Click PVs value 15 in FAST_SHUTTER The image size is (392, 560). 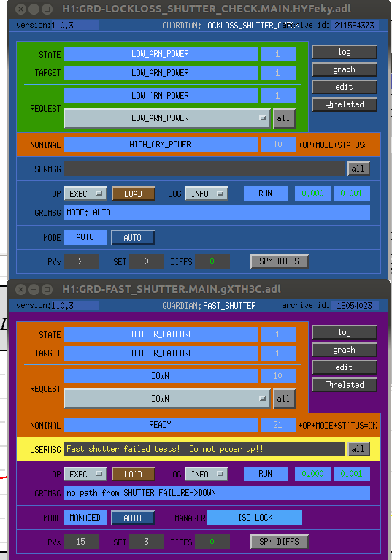pos(81,542)
